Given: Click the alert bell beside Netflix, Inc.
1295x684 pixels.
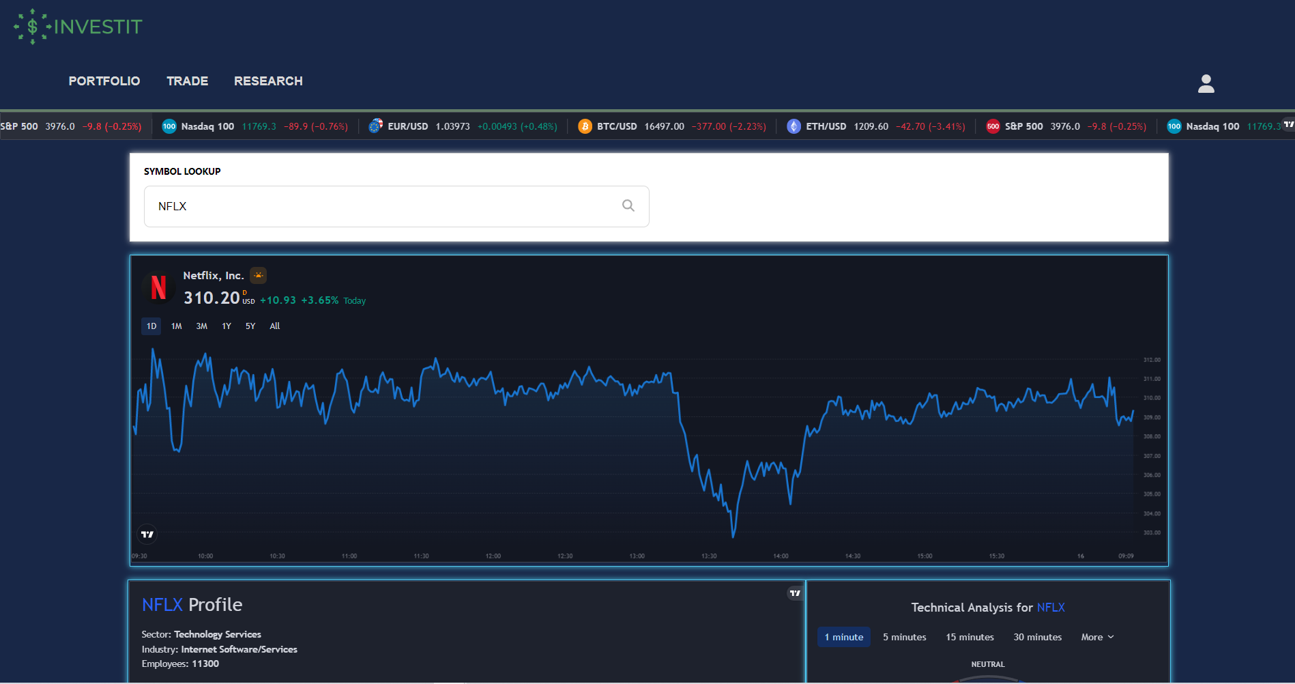Looking at the screenshot, I should [x=258, y=275].
